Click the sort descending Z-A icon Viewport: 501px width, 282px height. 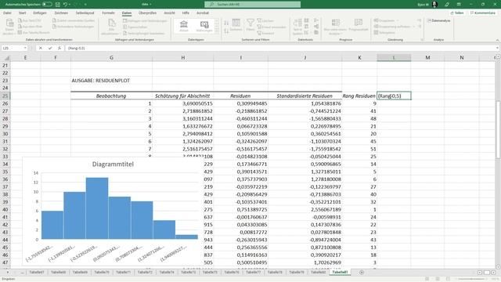point(226,31)
